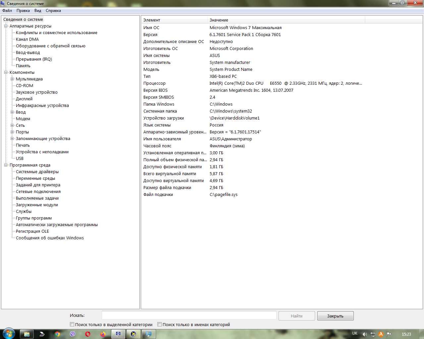Click the 'Закрыть' button
The width and height of the screenshot is (424, 339).
[335, 316]
